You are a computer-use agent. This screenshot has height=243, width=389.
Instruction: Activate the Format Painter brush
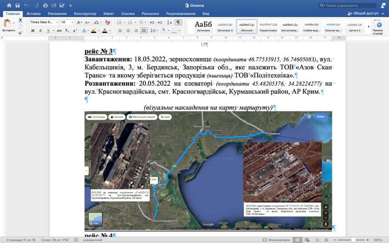point(21,33)
